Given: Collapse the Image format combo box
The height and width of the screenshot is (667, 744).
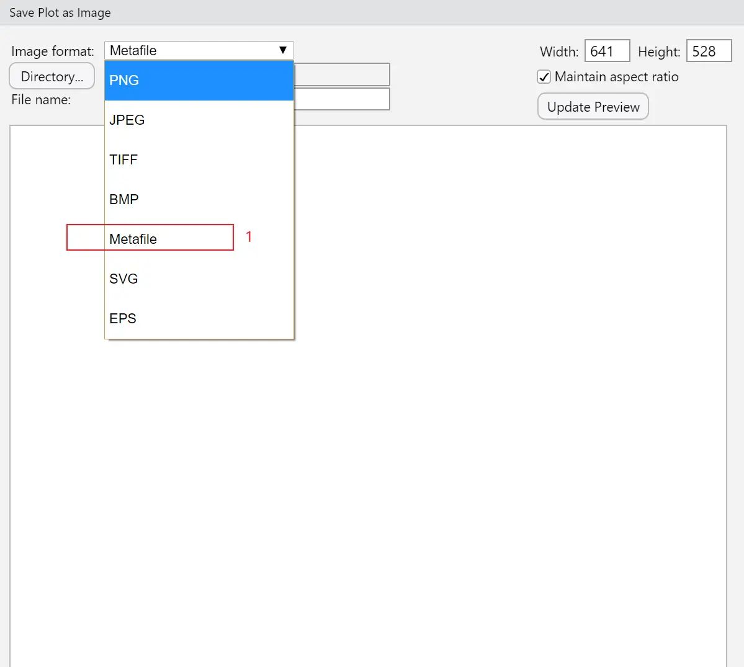Looking at the screenshot, I should [x=199, y=50].
